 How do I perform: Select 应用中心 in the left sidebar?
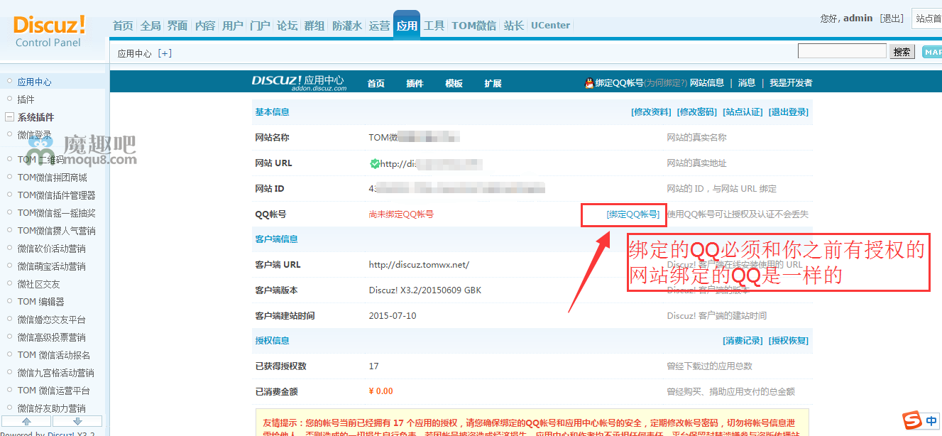pos(34,82)
